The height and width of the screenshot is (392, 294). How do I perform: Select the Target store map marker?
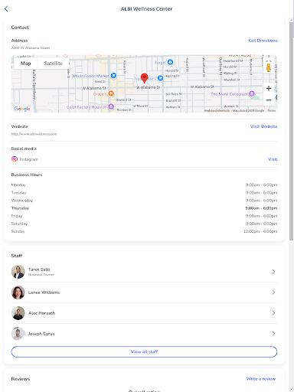(x=170, y=62)
